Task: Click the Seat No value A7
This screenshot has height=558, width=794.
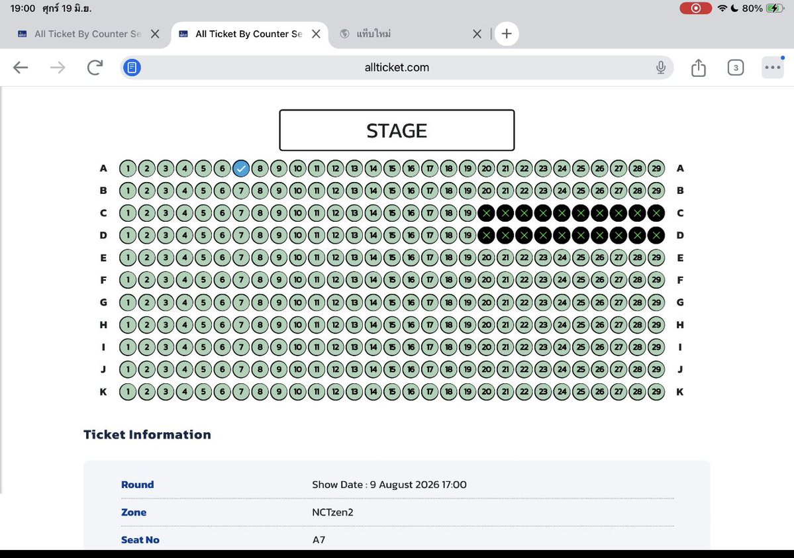Action: click(319, 539)
